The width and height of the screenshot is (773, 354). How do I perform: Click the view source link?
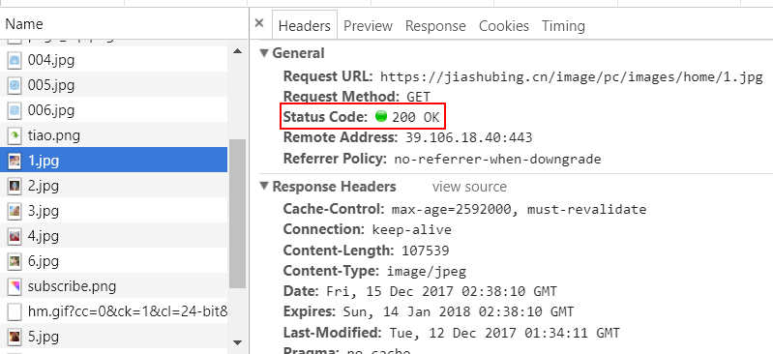(x=469, y=187)
